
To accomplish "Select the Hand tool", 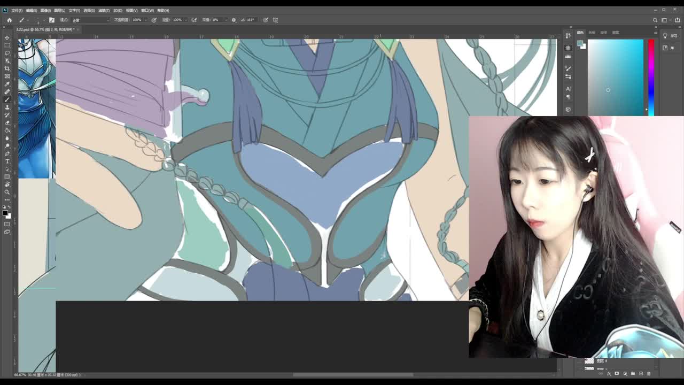I will (x=7, y=184).
